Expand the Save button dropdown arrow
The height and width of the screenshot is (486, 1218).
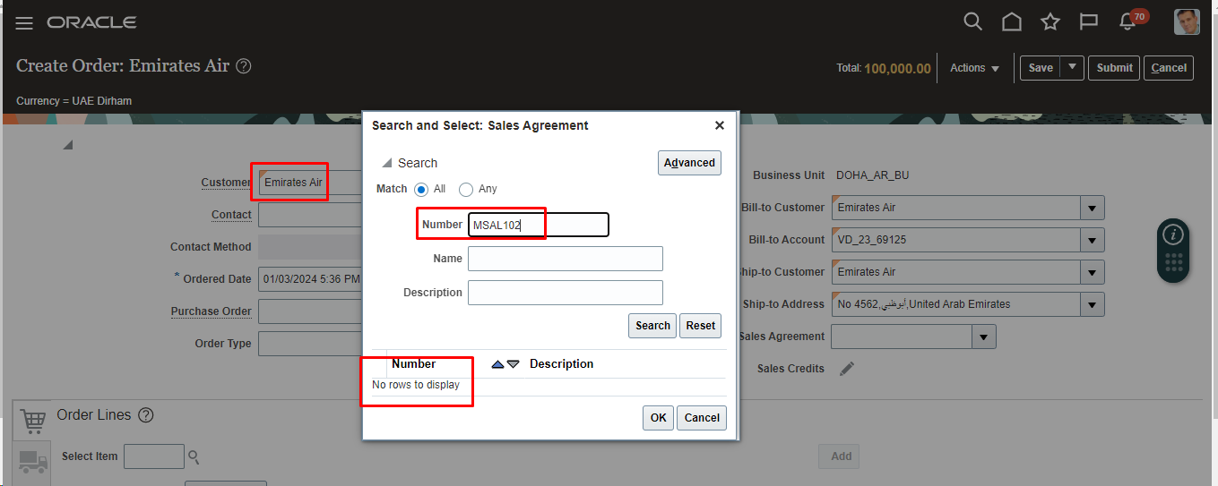[x=1072, y=68]
